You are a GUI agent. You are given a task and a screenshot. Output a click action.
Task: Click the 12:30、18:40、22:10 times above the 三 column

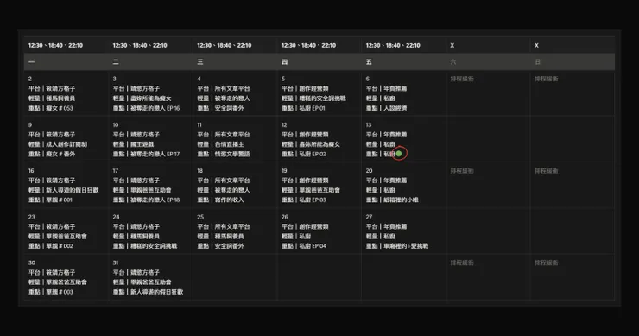(225, 45)
